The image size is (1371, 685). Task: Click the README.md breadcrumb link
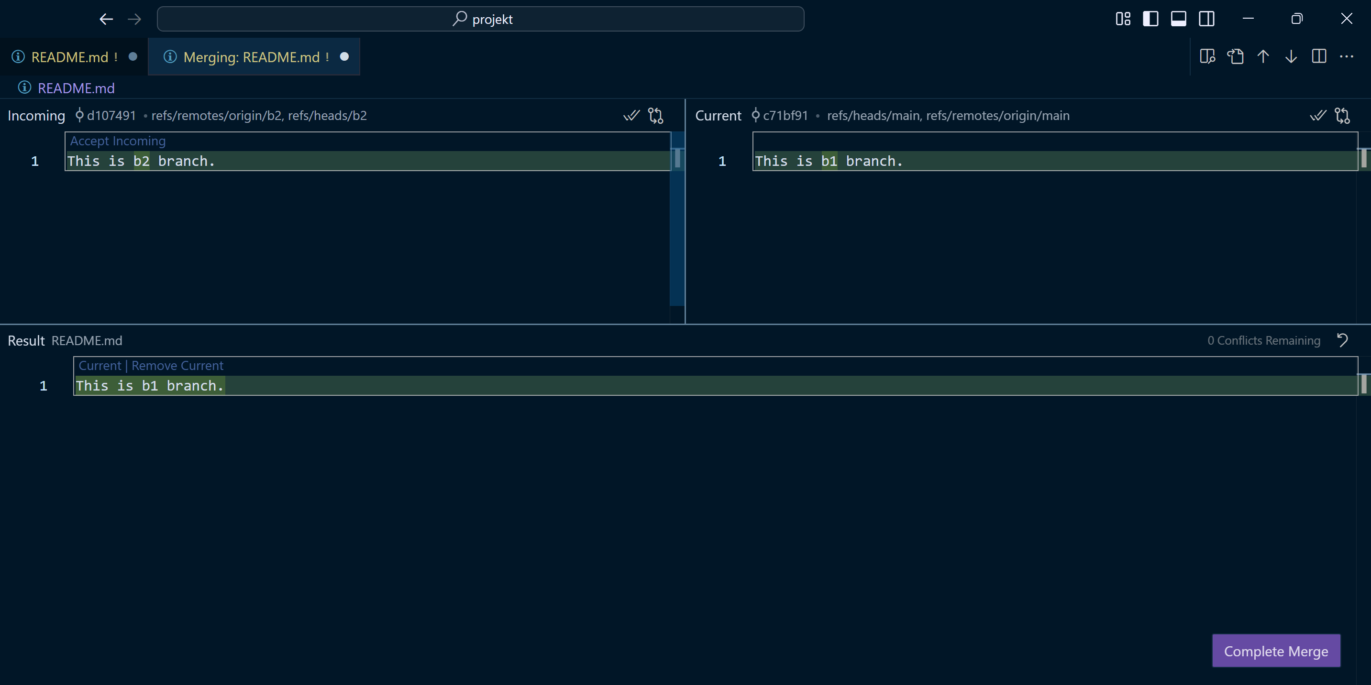point(75,87)
